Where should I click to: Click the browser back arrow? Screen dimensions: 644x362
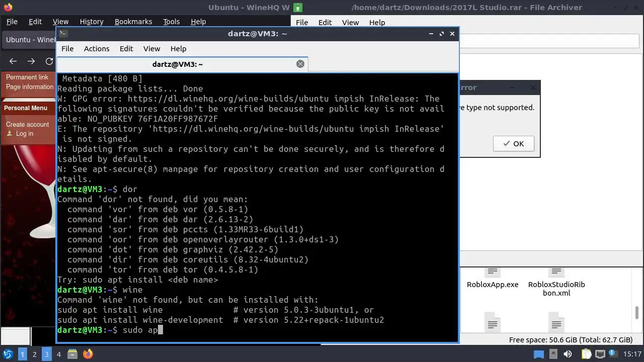(x=13, y=61)
